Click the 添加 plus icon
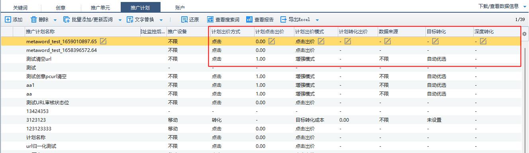529x153 pixels. (8, 19)
